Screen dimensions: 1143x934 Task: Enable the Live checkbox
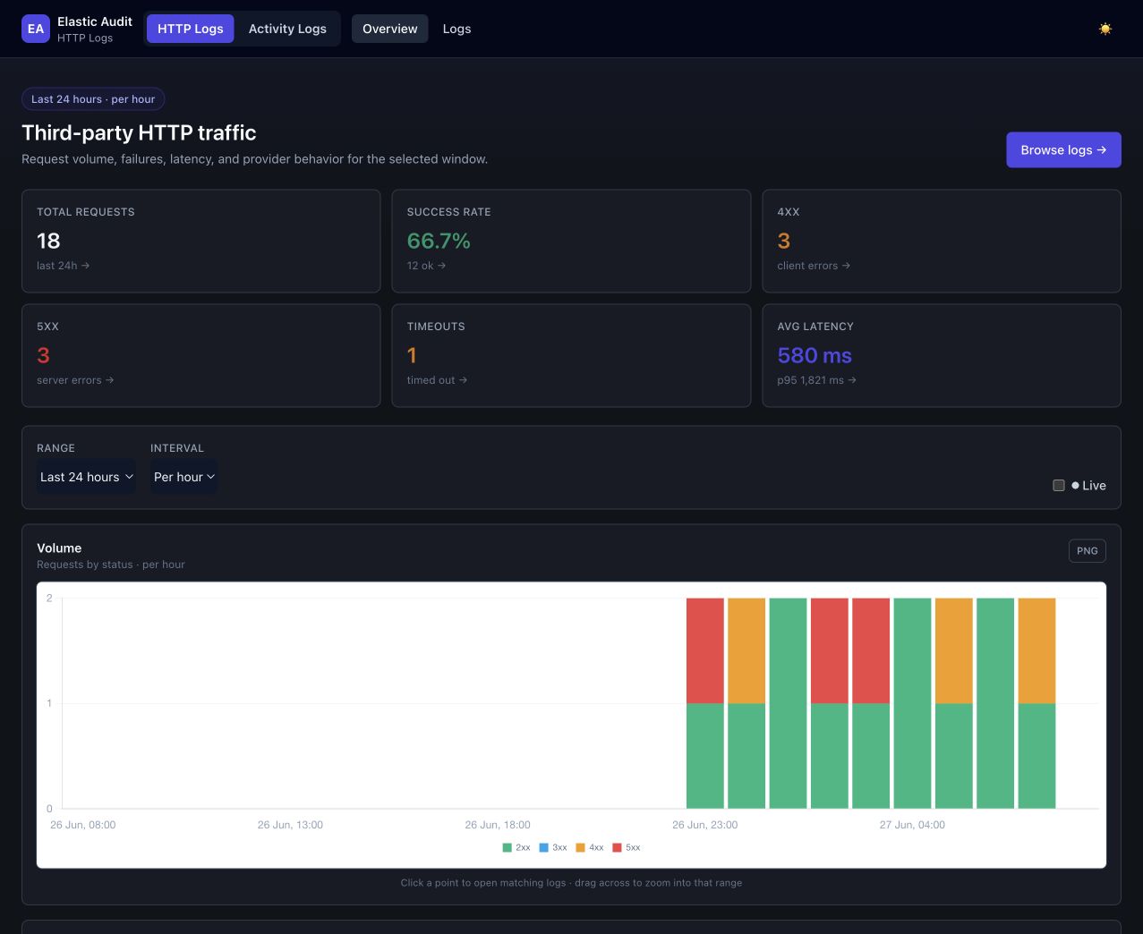[x=1059, y=486]
